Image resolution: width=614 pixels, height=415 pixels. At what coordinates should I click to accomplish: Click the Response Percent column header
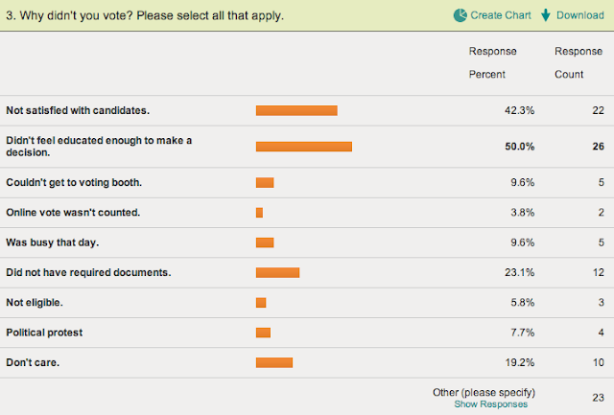click(x=492, y=59)
